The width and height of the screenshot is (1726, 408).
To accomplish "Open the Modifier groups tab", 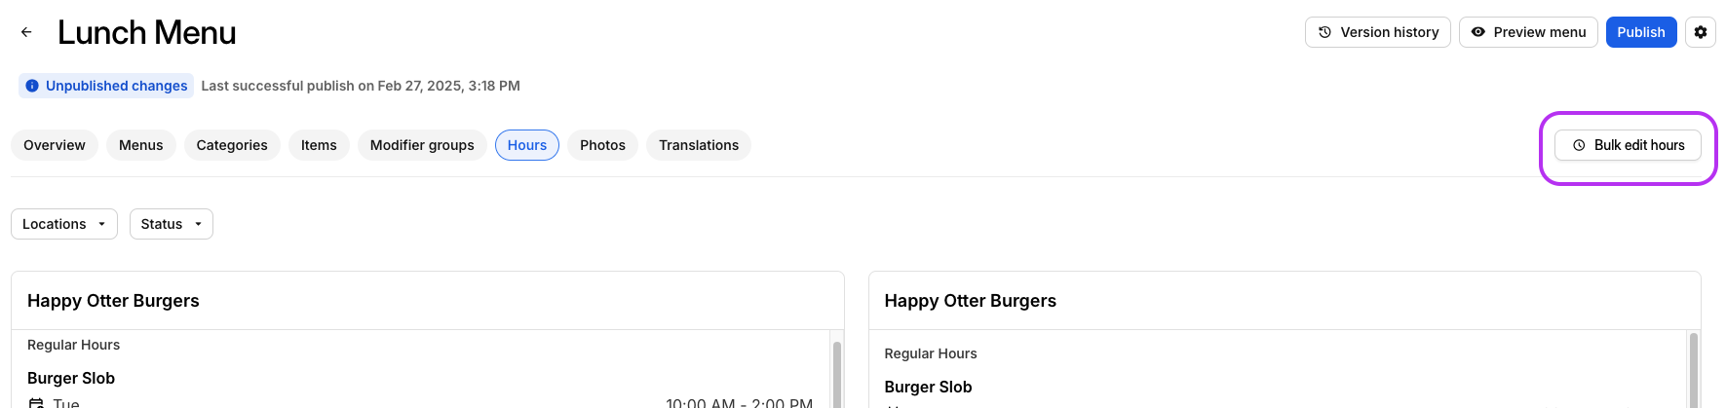I will click(422, 145).
